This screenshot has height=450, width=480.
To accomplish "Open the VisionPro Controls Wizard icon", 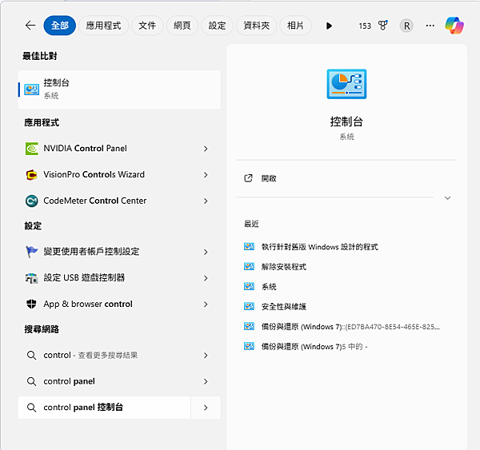I will point(31,175).
